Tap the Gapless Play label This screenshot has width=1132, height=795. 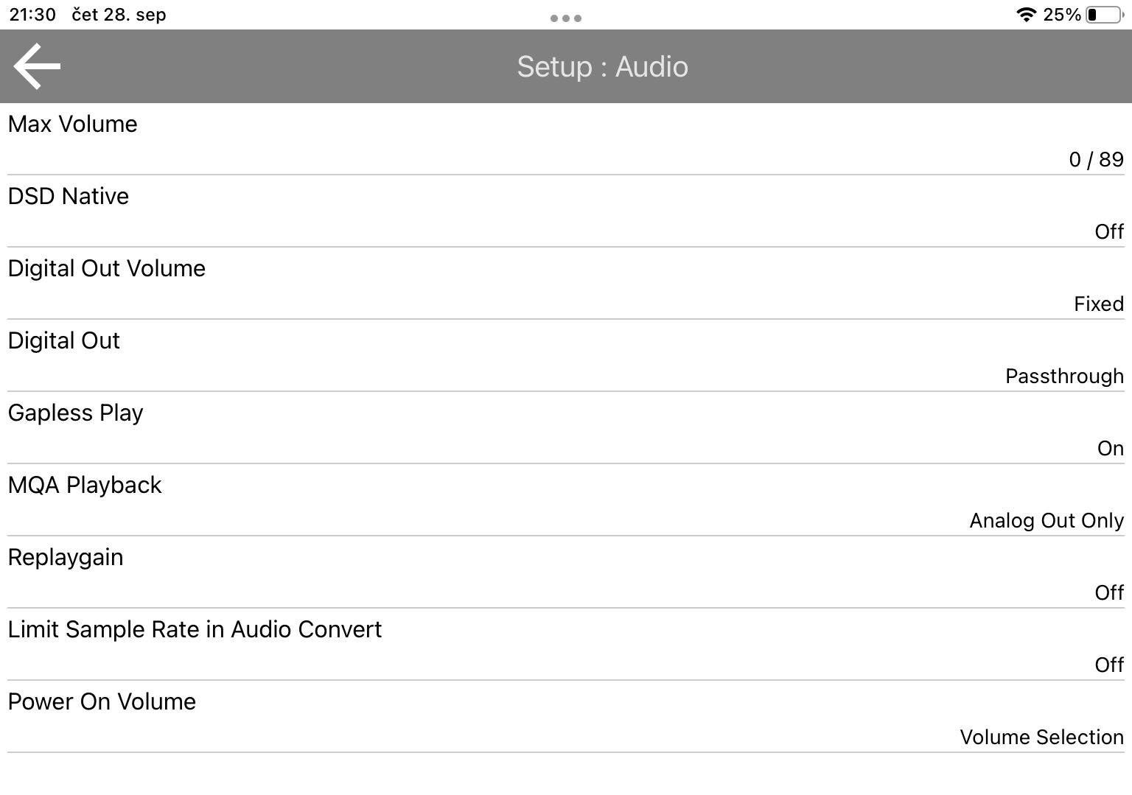tap(75, 413)
